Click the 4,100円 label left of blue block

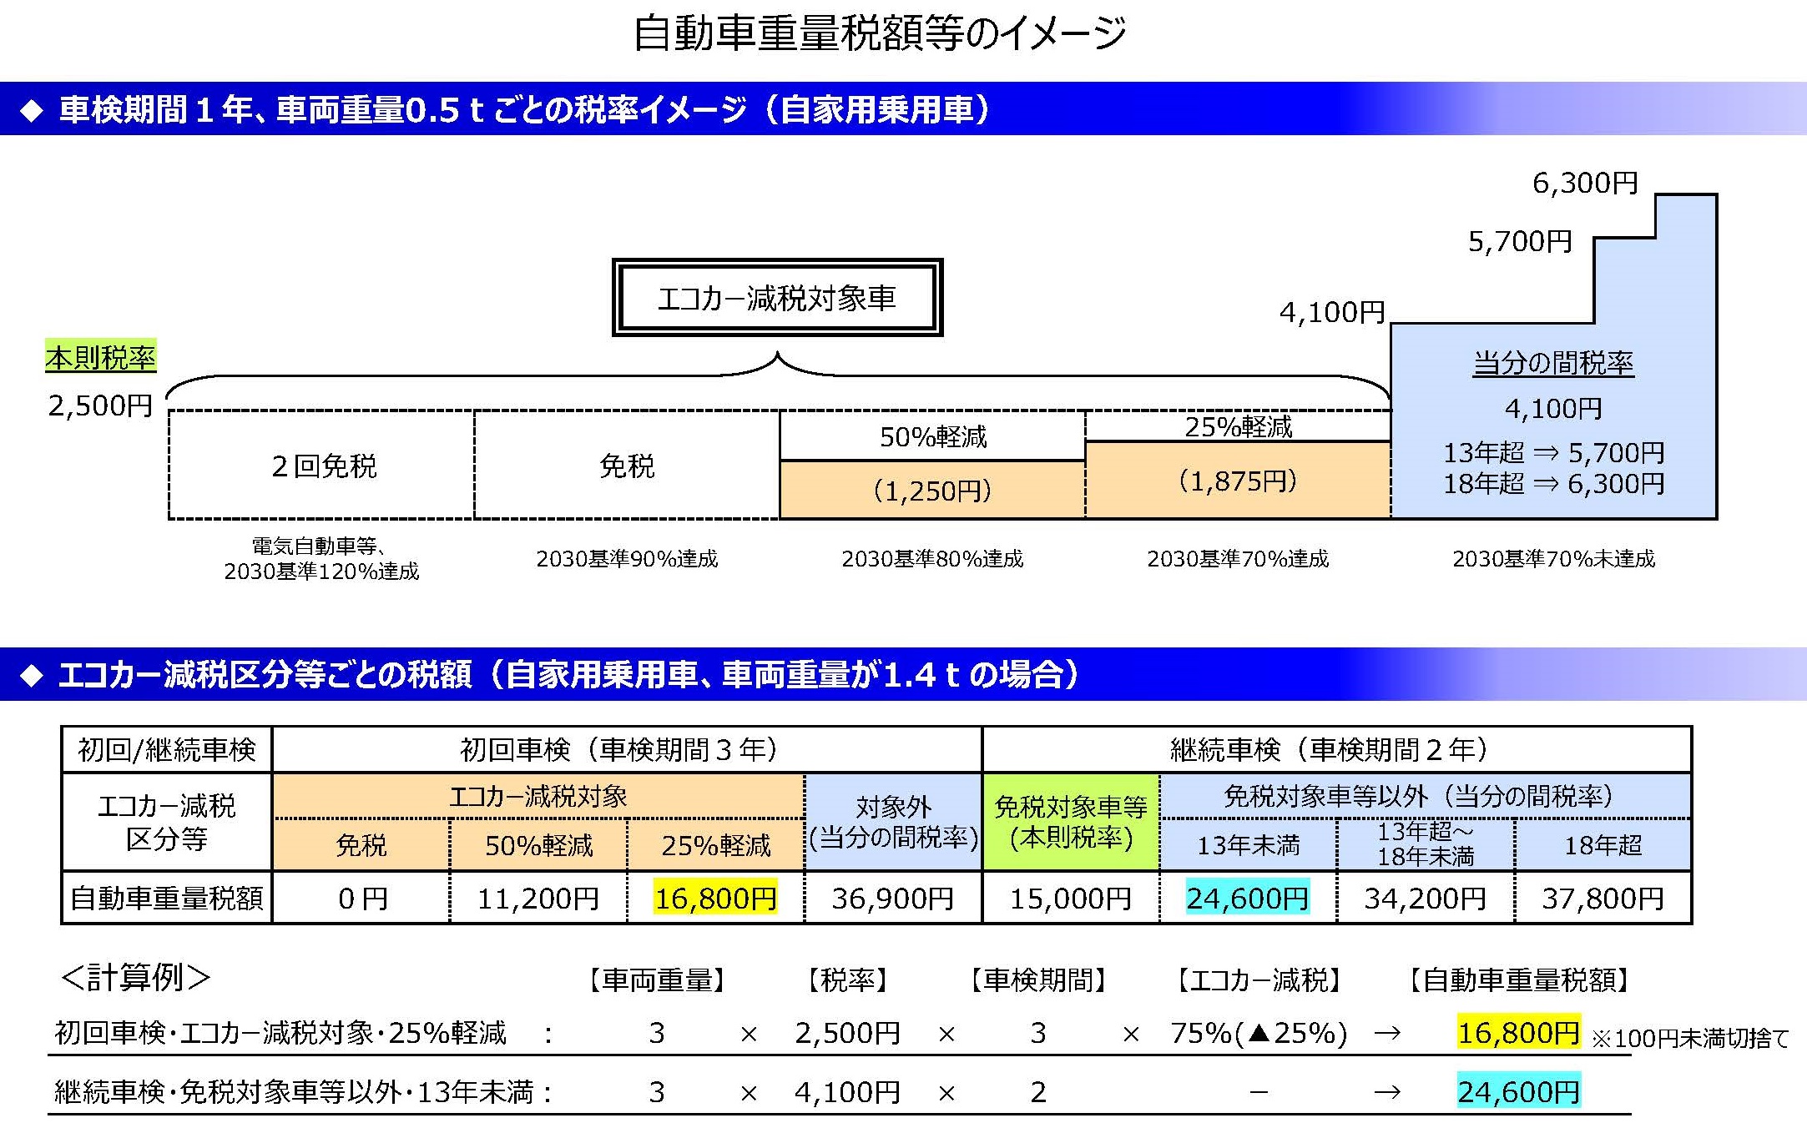point(1332,312)
